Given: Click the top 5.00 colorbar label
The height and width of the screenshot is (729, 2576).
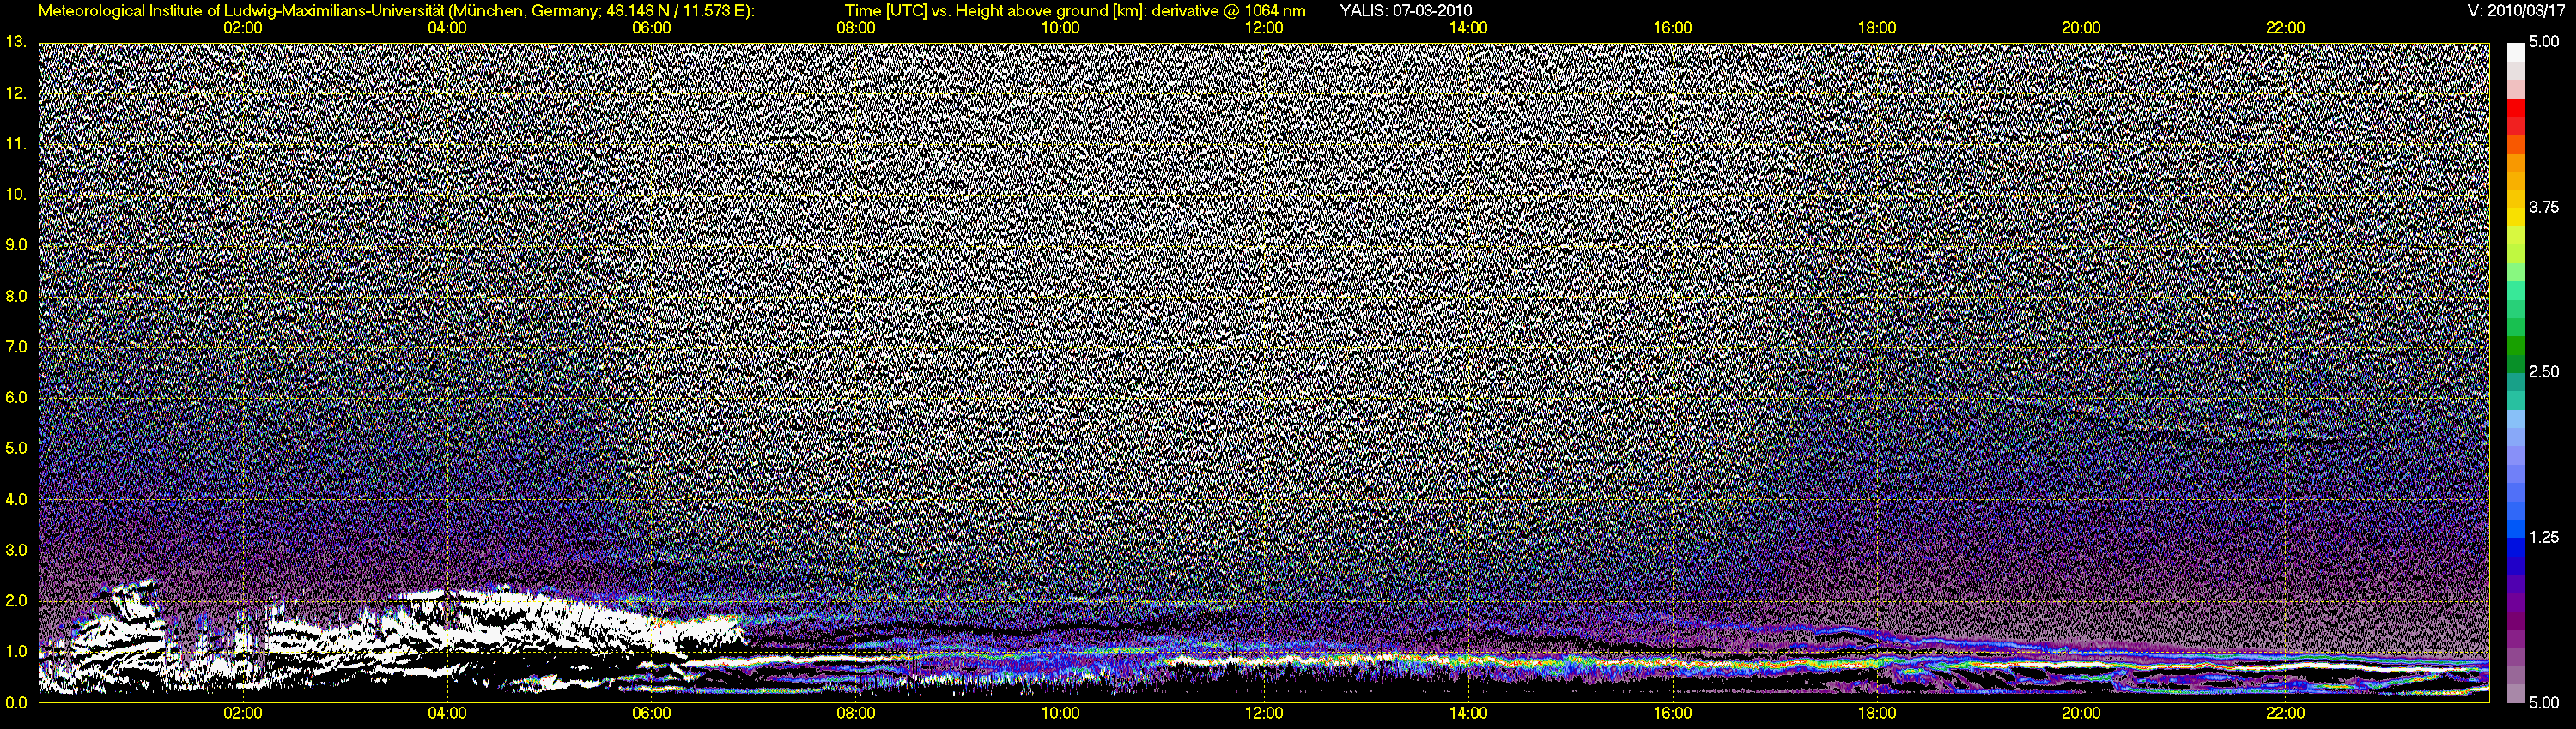Looking at the screenshot, I should tap(2544, 42).
